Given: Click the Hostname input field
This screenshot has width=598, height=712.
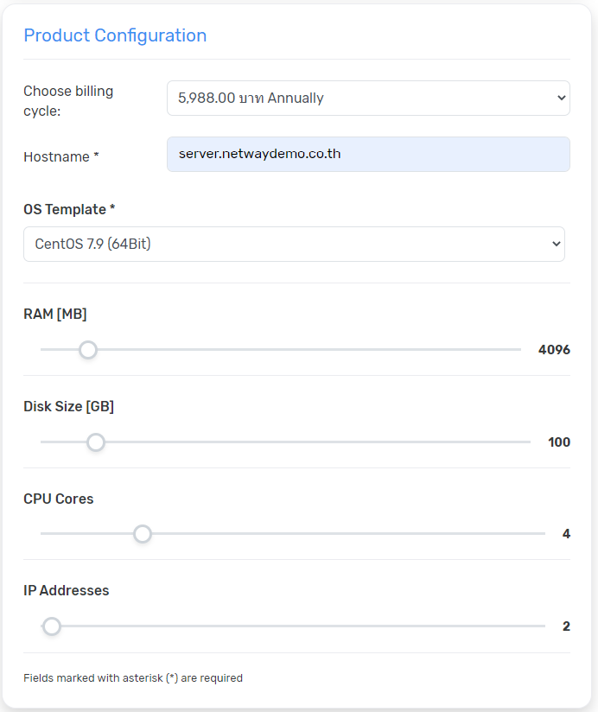Looking at the screenshot, I should [x=368, y=155].
